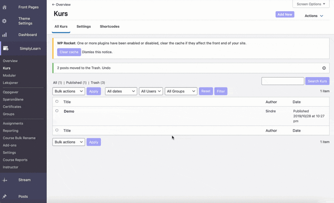The height and width of the screenshot is (203, 334).
Task: Click the search Kurs text field
Action: point(282,81)
